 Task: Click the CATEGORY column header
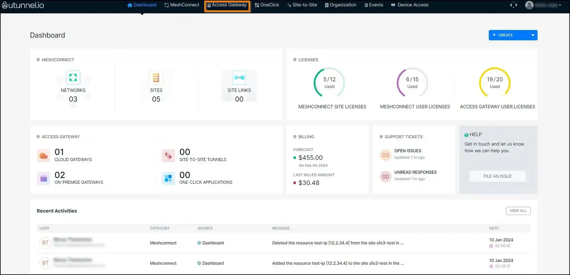(160, 228)
